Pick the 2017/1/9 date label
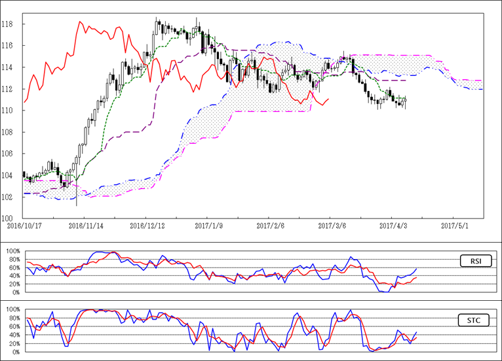Screen dimensions: 502x361 (x=207, y=225)
